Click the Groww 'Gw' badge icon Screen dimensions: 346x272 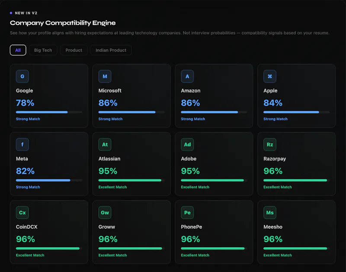tap(105, 213)
